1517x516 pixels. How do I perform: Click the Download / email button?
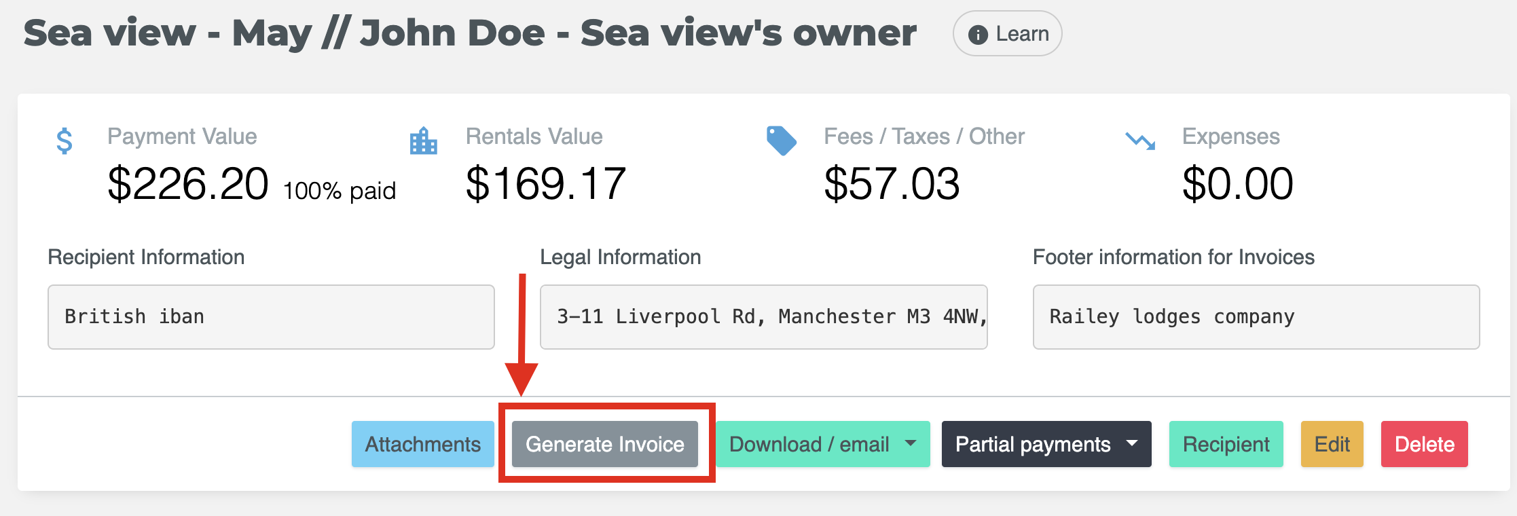(x=809, y=444)
